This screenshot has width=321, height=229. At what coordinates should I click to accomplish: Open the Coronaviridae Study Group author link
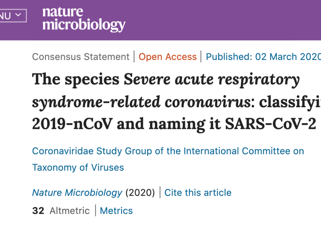click(168, 151)
